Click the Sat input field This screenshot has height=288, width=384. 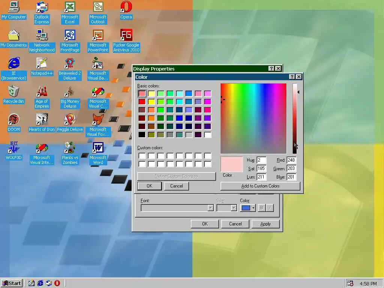pos(261,168)
